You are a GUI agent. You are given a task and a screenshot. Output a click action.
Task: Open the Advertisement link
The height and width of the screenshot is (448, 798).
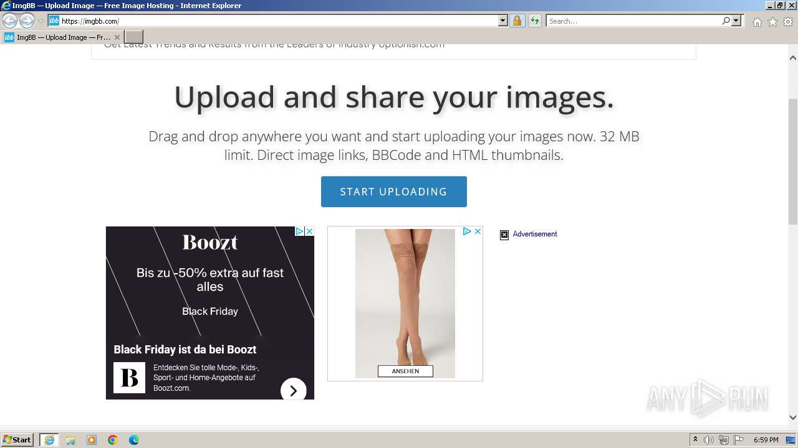click(x=535, y=234)
